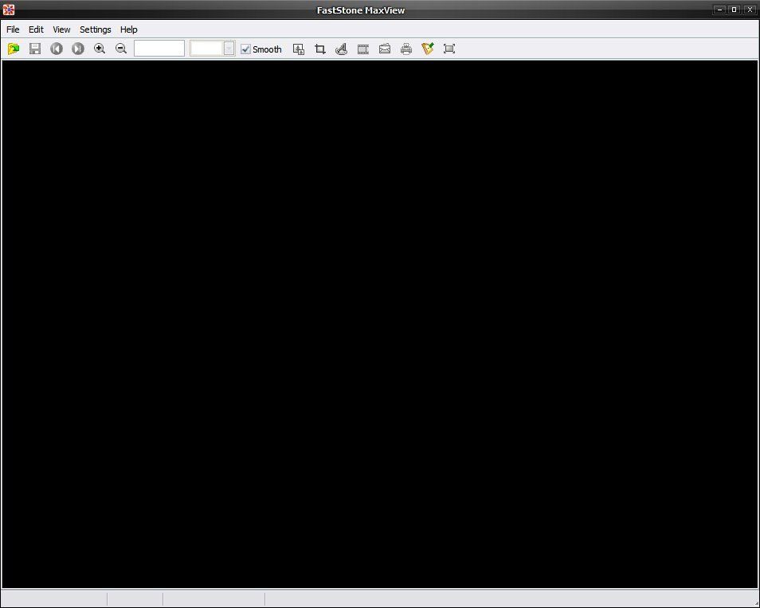Viewport: 760px width, 608px height.
Task: Open the zoom percentage dropdown
Action: coord(229,49)
